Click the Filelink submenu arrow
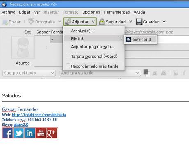The width and height of the screenshot is (189, 154). click(122, 39)
